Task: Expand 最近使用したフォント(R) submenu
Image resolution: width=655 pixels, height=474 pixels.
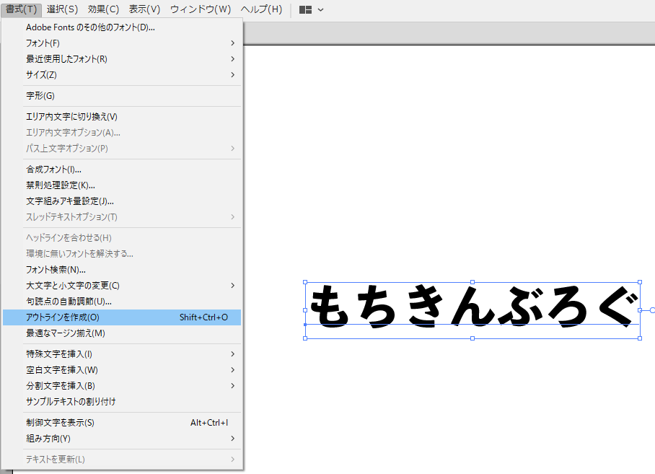Action: 122,59
